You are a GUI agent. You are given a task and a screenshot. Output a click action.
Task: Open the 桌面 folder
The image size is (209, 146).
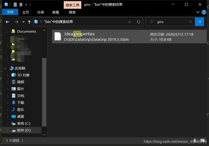click(21, 117)
